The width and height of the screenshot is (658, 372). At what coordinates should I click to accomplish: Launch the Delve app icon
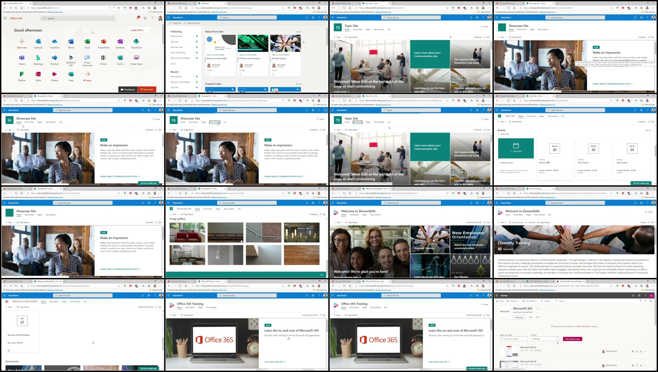[38, 74]
